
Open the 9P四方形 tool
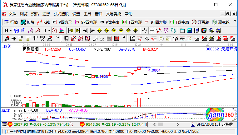[86, 22]
